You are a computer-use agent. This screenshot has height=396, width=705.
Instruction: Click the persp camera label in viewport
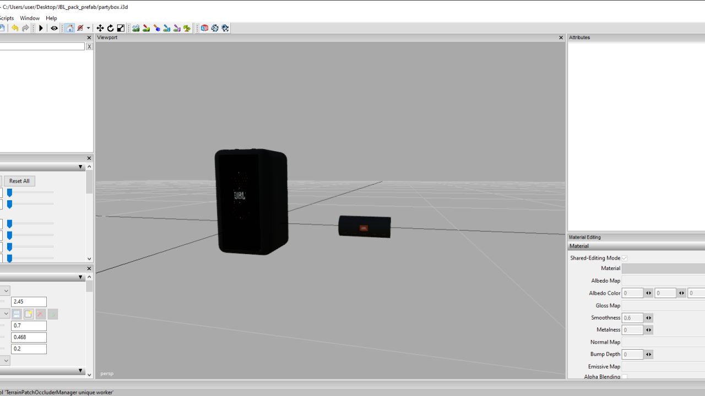tap(107, 373)
